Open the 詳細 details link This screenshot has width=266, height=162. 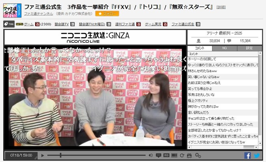click(x=221, y=7)
